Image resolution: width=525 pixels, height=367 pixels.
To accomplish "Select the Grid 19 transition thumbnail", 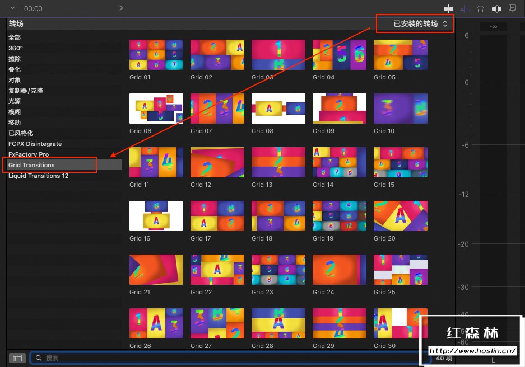I will (340, 216).
